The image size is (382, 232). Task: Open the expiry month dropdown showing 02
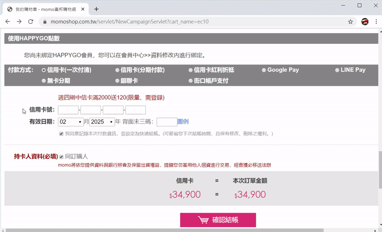tap(71, 122)
